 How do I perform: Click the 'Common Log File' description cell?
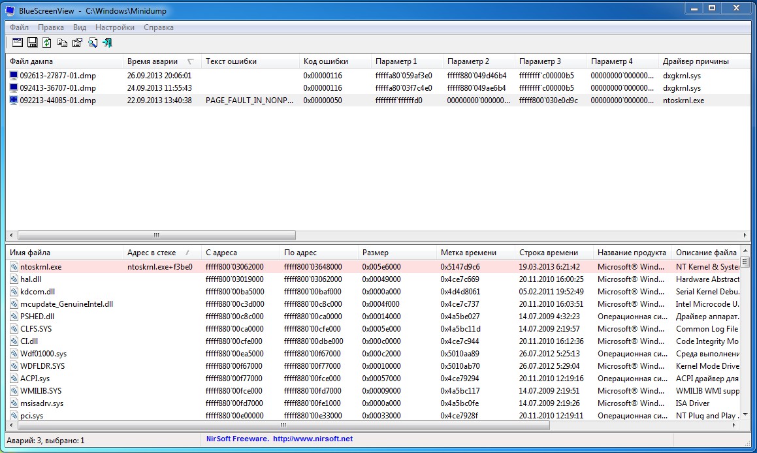[x=707, y=328]
